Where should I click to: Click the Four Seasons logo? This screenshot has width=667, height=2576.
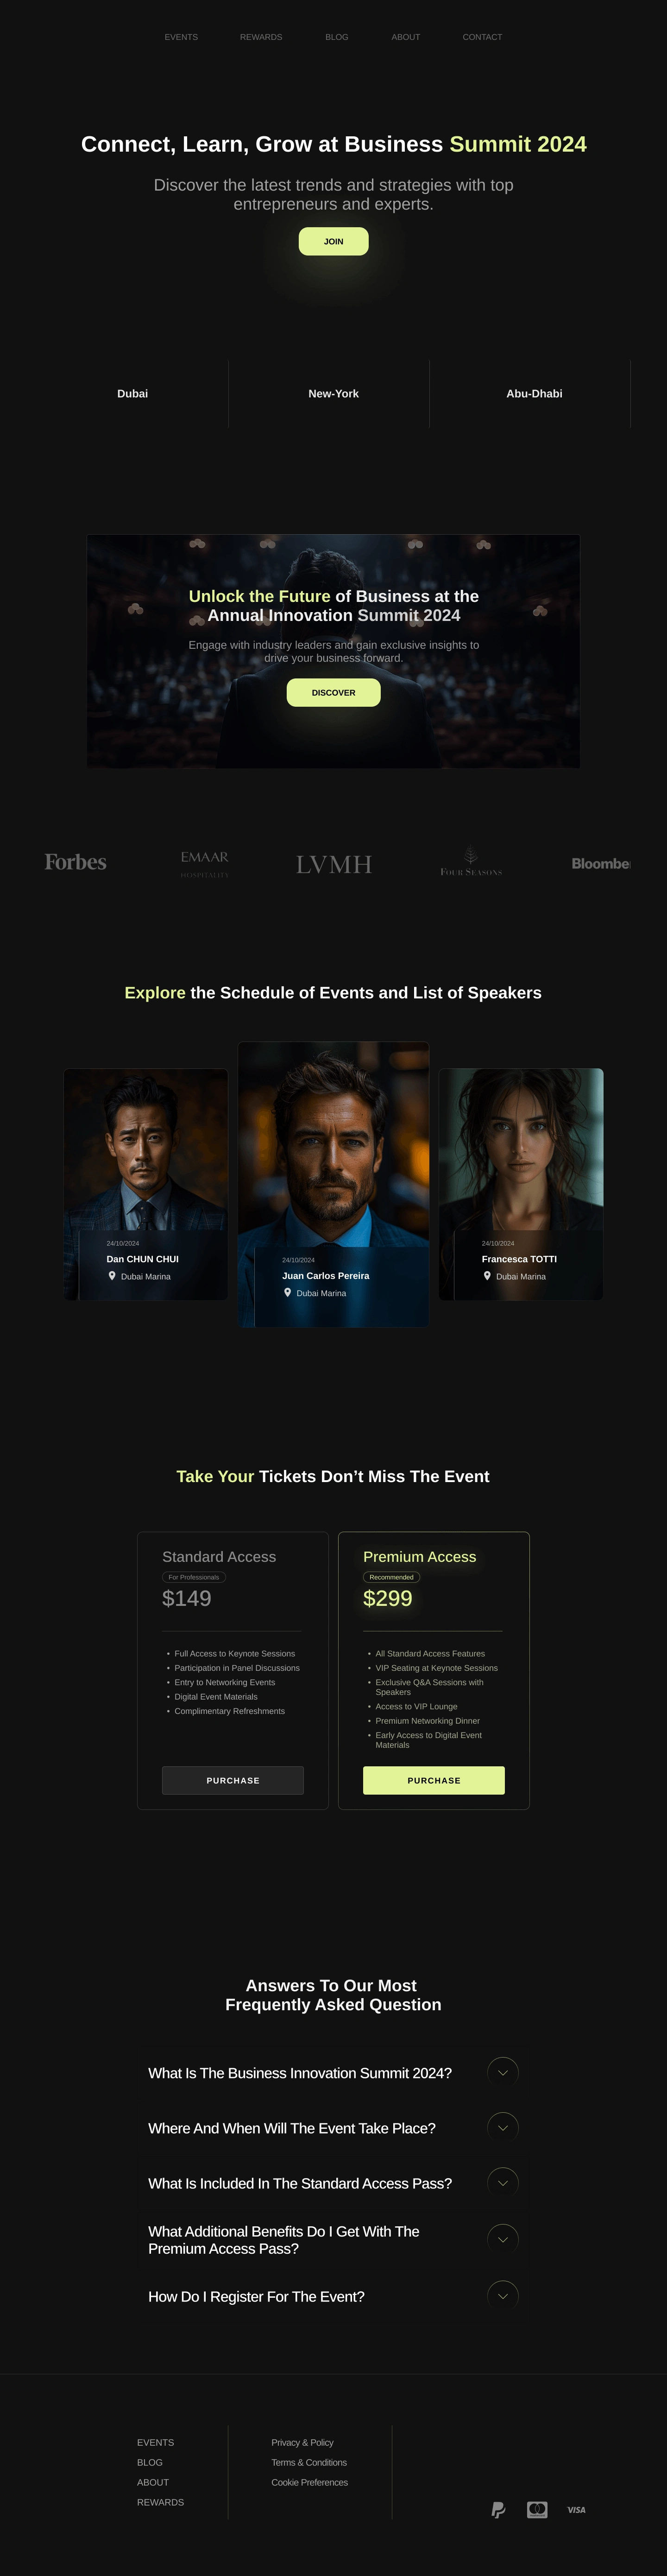[471, 861]
